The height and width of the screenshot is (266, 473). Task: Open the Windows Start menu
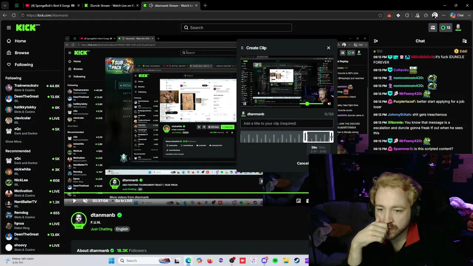tap(111, 261)
